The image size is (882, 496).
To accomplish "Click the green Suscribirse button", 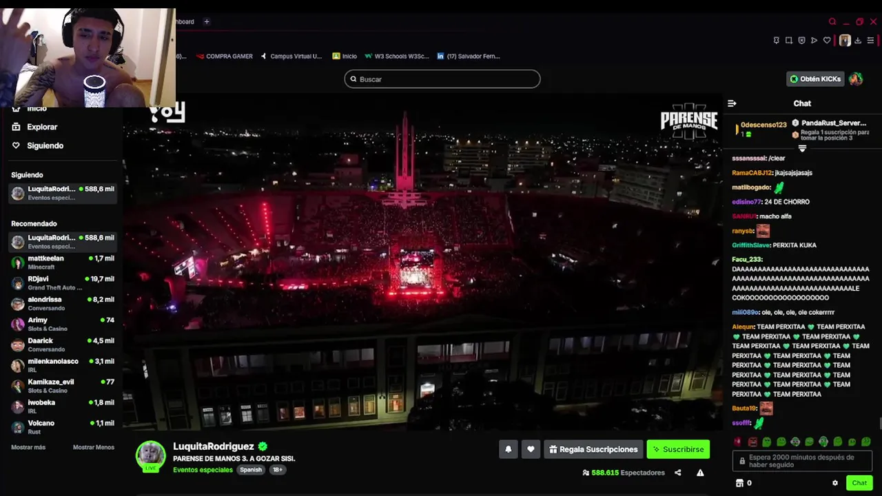I will [x=678, y=449].
